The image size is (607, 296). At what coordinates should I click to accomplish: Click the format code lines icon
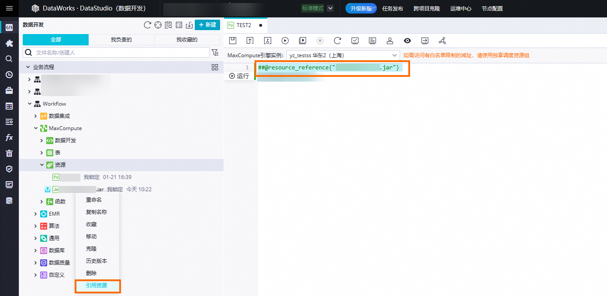372,41
